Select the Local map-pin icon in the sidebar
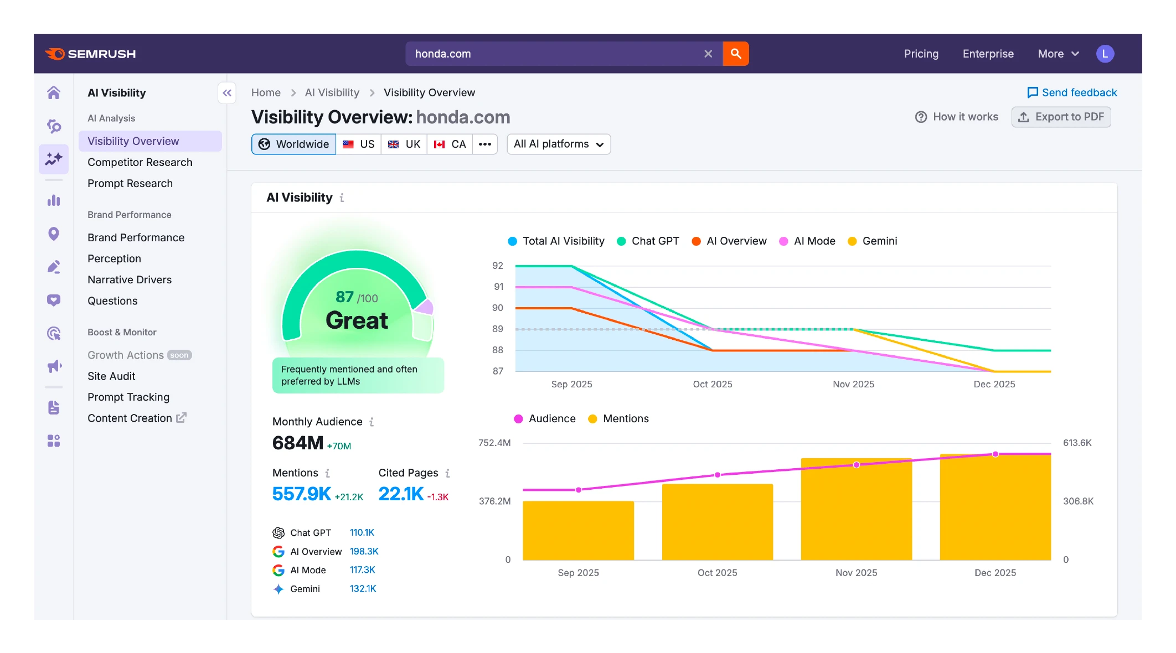 coord(54,234)
